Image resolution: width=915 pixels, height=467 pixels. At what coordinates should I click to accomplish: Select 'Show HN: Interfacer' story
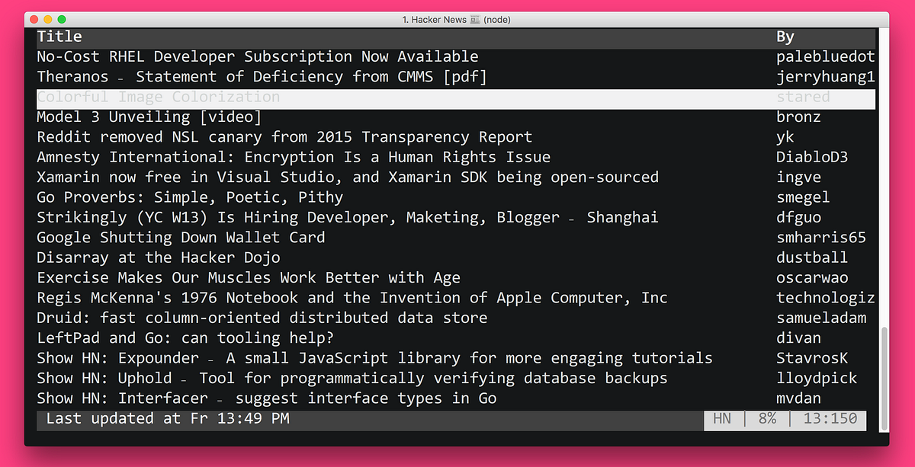click(267, 398)
